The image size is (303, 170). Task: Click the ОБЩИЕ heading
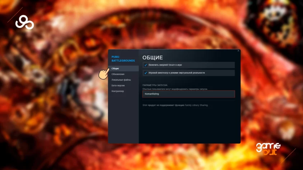pos(153,57)
